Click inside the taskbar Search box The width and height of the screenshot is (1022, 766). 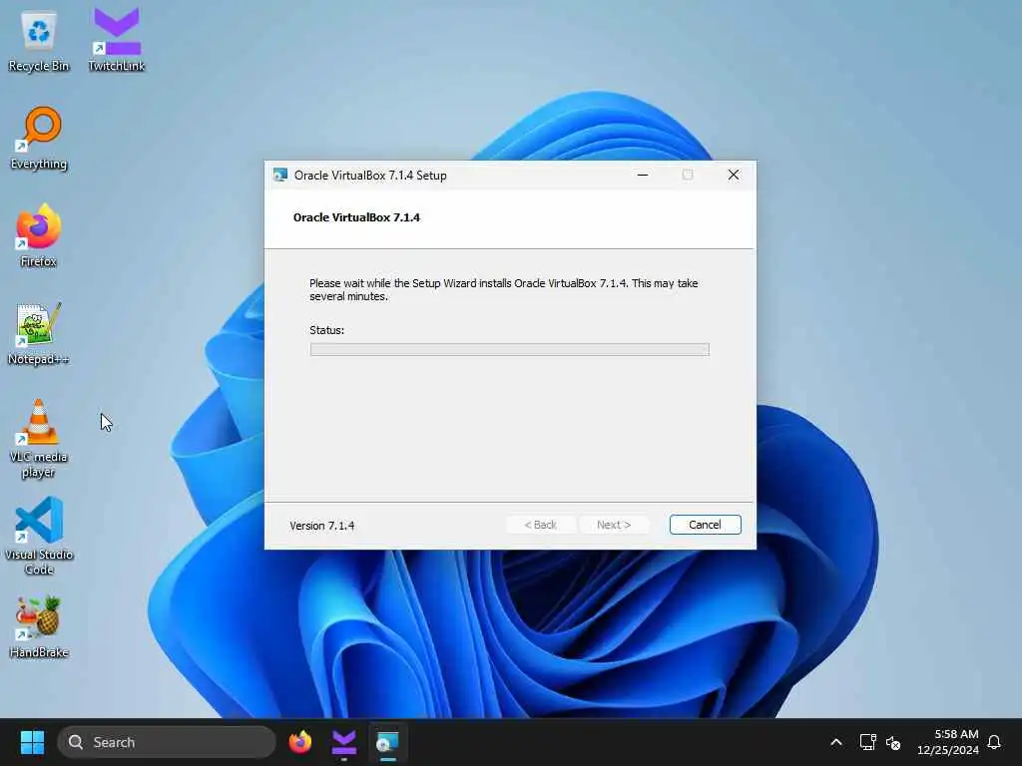[167, 742]
